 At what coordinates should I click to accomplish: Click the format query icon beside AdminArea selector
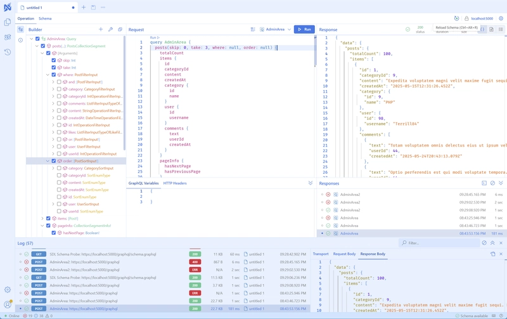pyautogui.click(x=253, y=29)
